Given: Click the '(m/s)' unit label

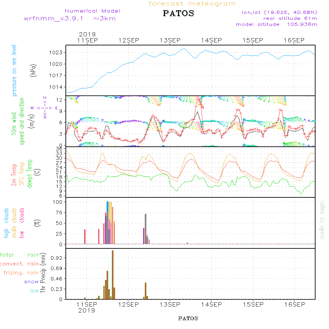Looking at the screenshot, I should click(32, 121).
